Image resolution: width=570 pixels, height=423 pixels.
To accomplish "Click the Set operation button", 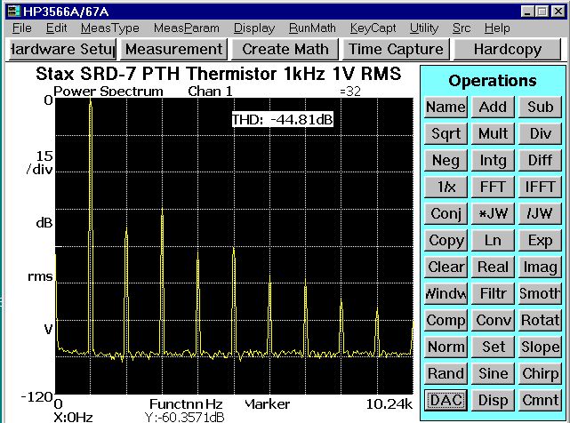I will tap(493, 347).
